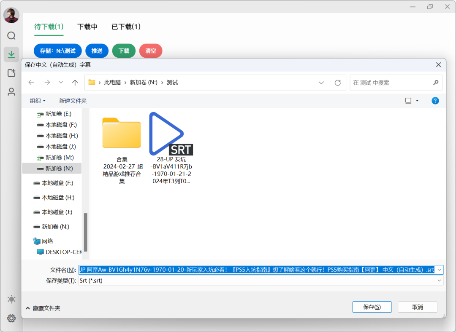This screenshot has width=456, height=332.
Task: Collapse folders with 隐藏文件夹
Action: [43, 308]
